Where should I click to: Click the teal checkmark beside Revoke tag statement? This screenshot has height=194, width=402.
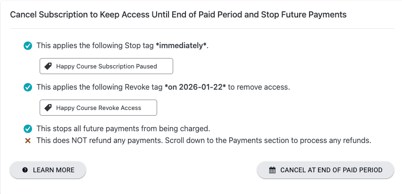point(28,87)
